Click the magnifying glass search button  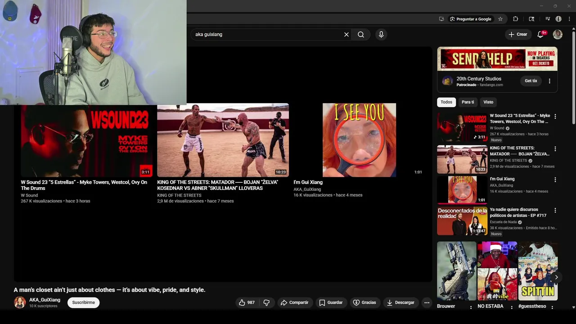pos(361,34)
